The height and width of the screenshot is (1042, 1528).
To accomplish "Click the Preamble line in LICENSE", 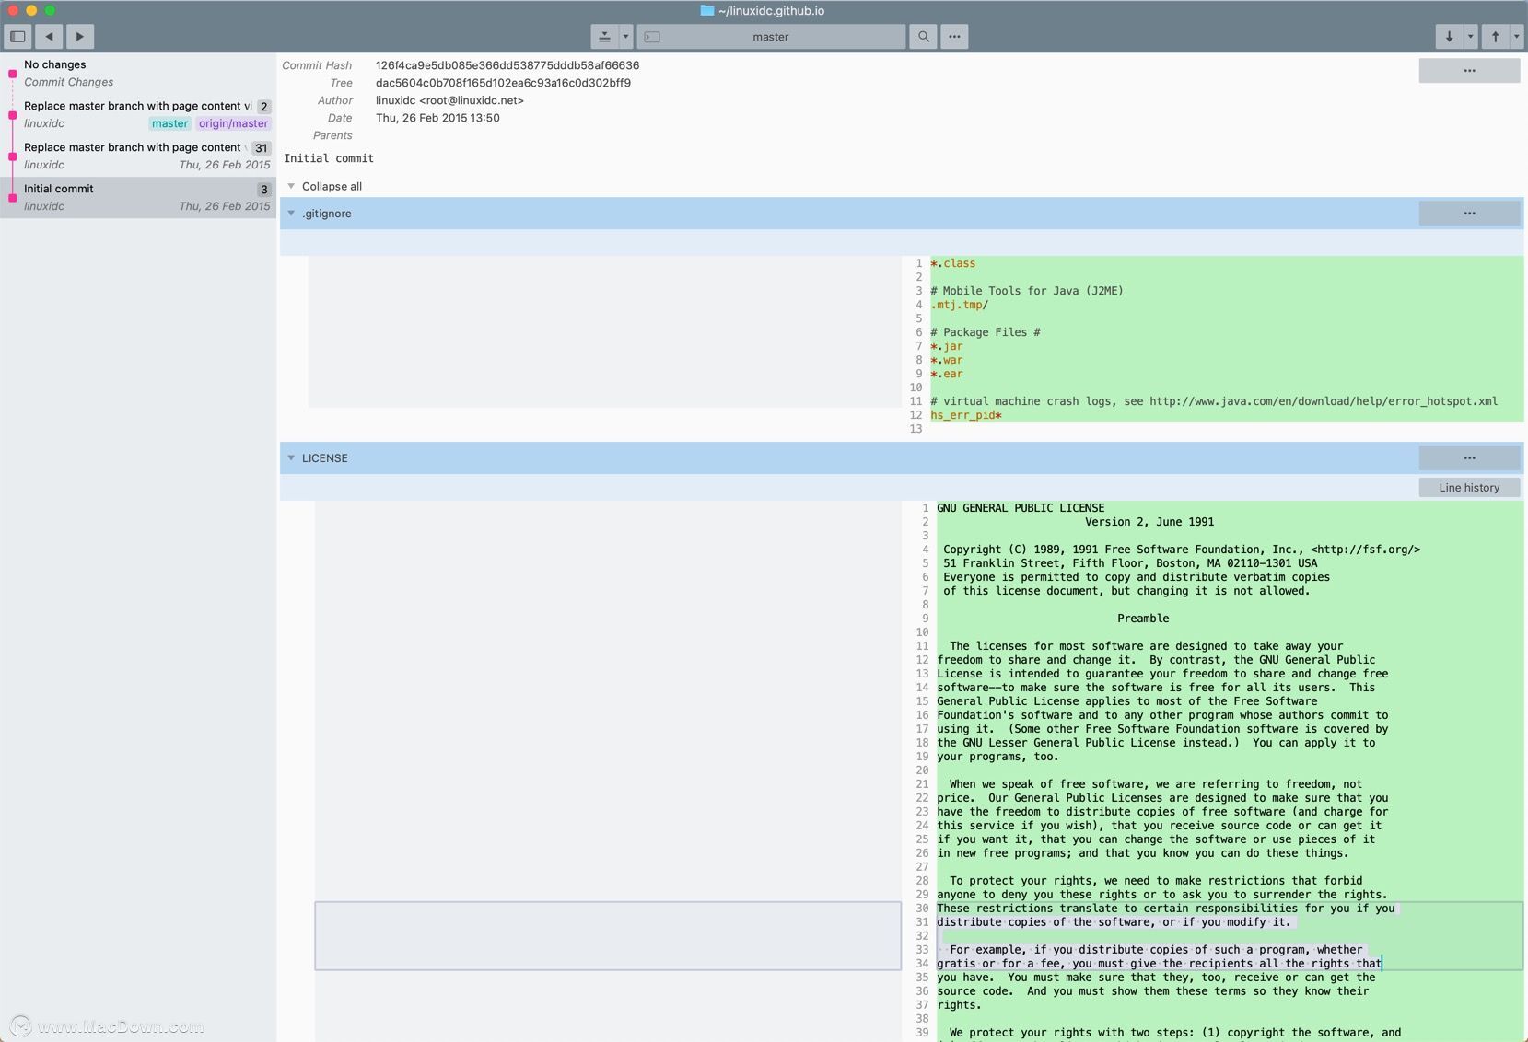I will (1143, 619).
